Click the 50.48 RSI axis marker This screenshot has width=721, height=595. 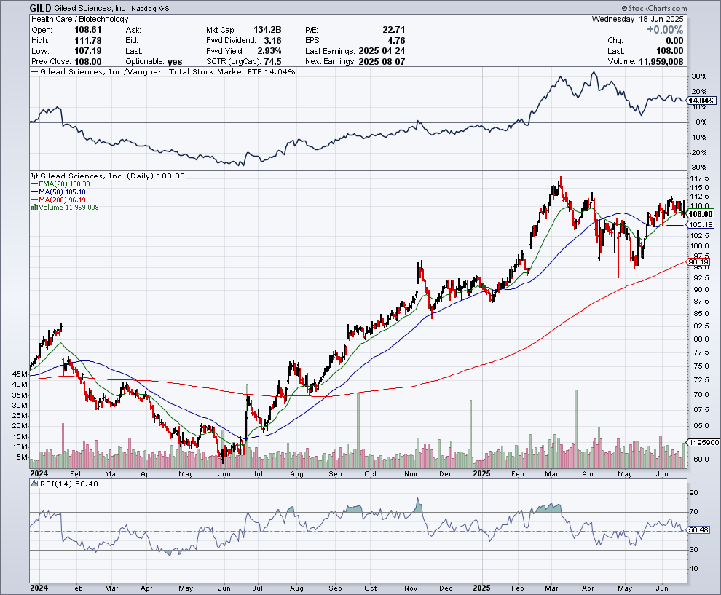[699, 530]
